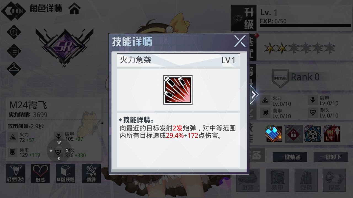Tap the 轻型坦克 light tank class badge
This screenshot has width=353, height=198.
[16, 173]
